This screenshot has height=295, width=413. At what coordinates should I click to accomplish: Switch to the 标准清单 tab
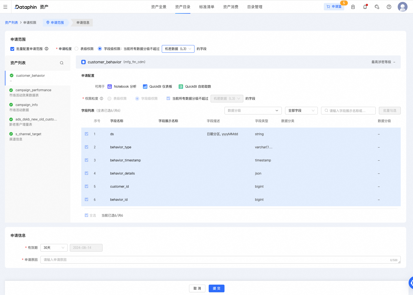(207, 7)
